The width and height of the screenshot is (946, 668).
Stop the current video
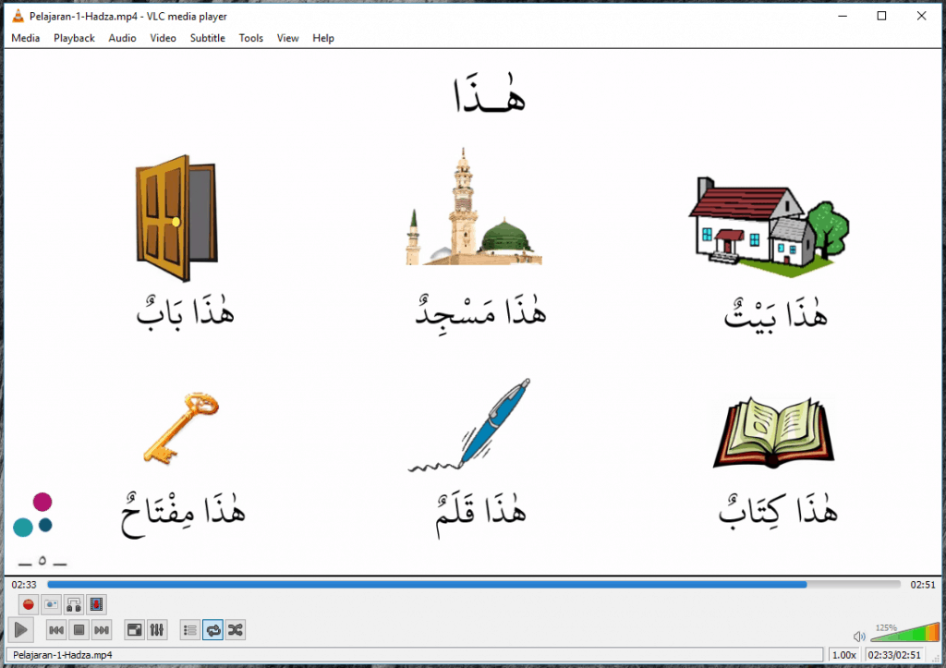80,629
